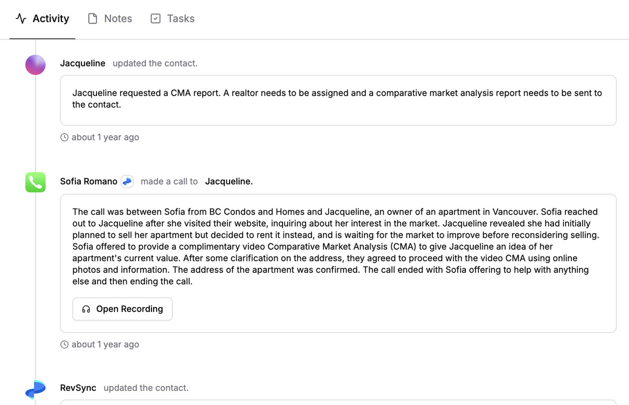The image size is (629, 405).
Task: Click the RevSync blue logo avatar
Action: click(x=36, y=389)
